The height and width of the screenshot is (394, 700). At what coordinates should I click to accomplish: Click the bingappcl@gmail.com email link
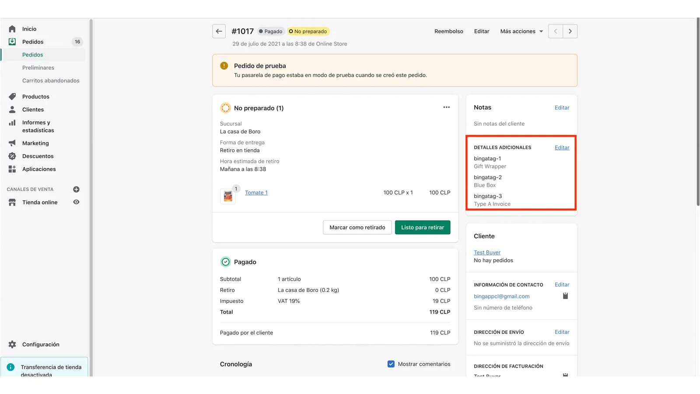[x=501, y=296]
